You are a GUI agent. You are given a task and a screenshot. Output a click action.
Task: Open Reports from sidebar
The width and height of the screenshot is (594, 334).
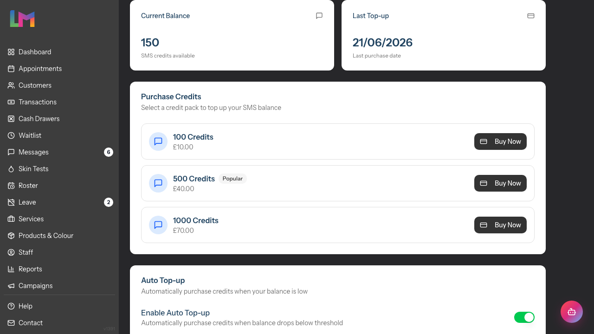tap(59, 269)
